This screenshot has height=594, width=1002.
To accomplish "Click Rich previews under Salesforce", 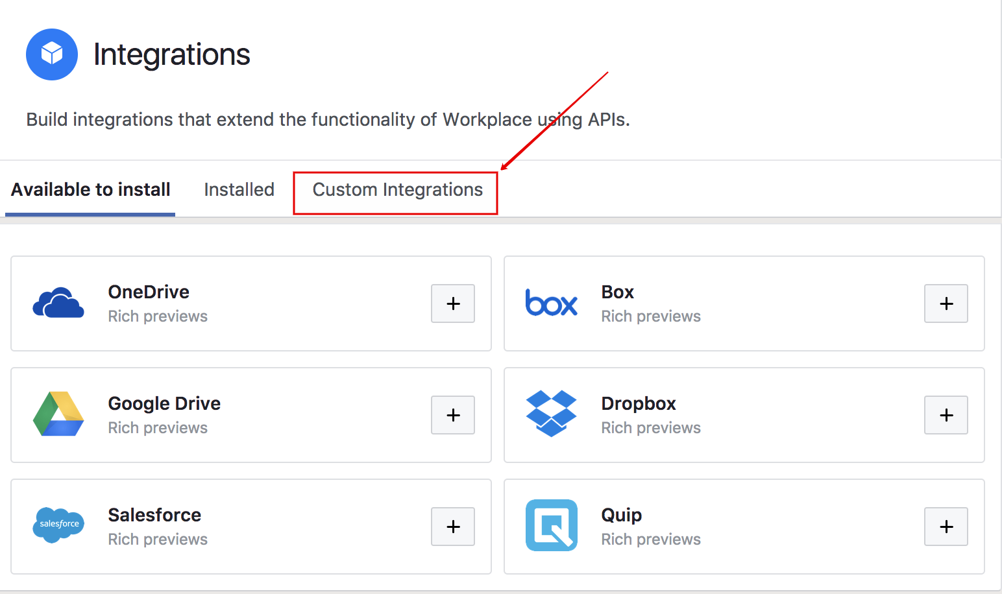I will [x=158, y=540].
